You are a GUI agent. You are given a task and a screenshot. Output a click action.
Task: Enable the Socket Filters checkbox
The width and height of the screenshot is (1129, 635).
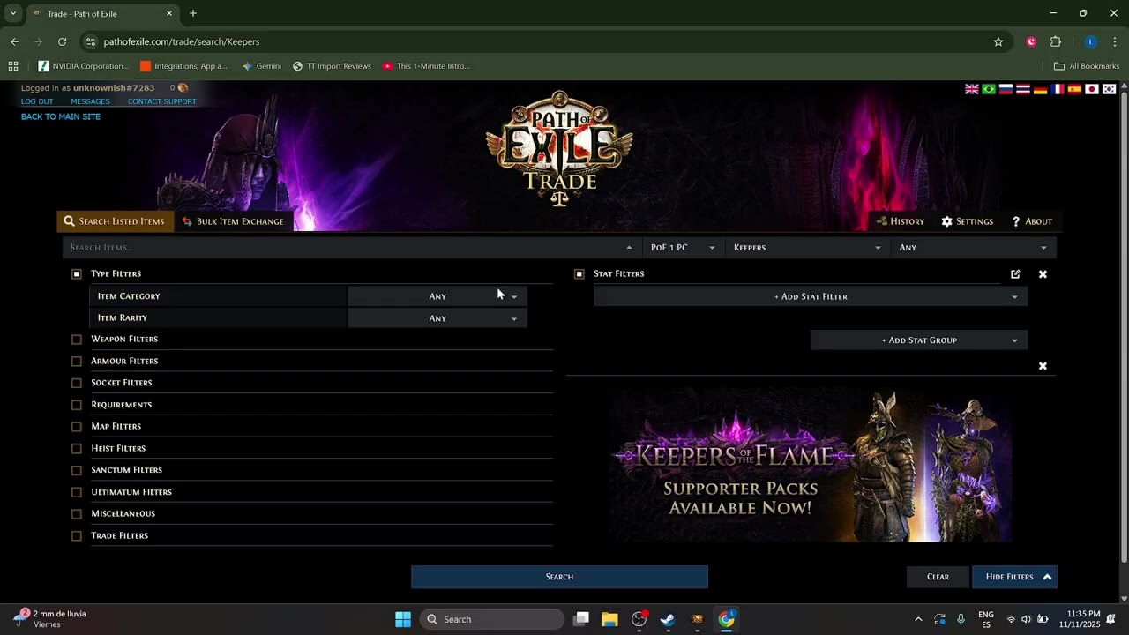pyautogui.click(x=77, y=383)
